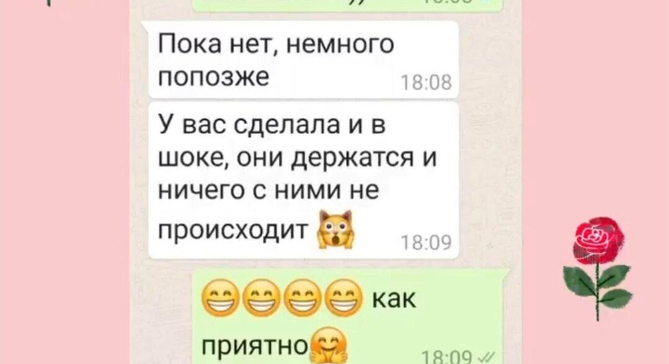Select the message 'Пока нет, немного попозже'
Image resolution: width=669 pixels, height=364 pixels.
tap(303, 59)
